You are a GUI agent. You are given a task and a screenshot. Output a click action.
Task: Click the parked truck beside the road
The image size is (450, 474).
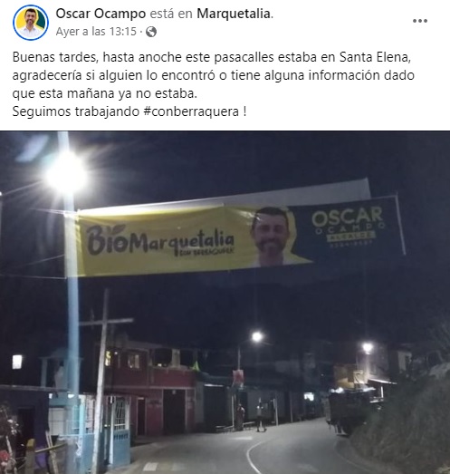point(352,410)
